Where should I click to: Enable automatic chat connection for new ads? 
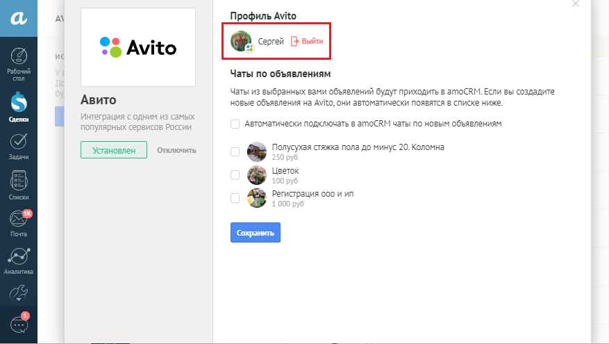(x=235, y=124)
